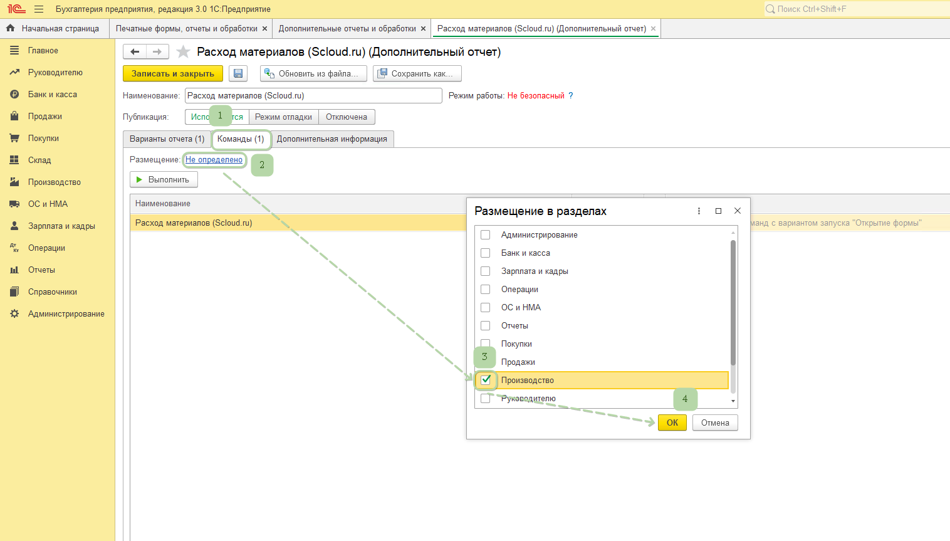Viewport: 950px width, 541px height.
Task: Go forward with the right arrow button
Action: 157,51
